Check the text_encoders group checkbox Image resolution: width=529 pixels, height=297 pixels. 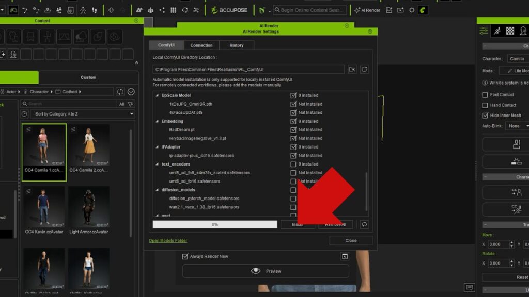(293, 164)
